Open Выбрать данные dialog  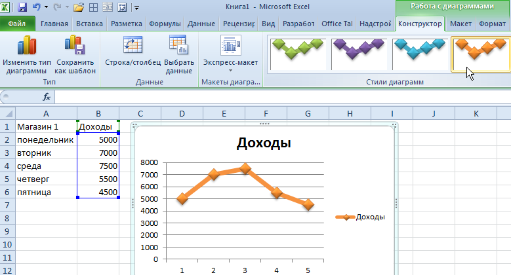pyautogui.click(x=178, y=47)
